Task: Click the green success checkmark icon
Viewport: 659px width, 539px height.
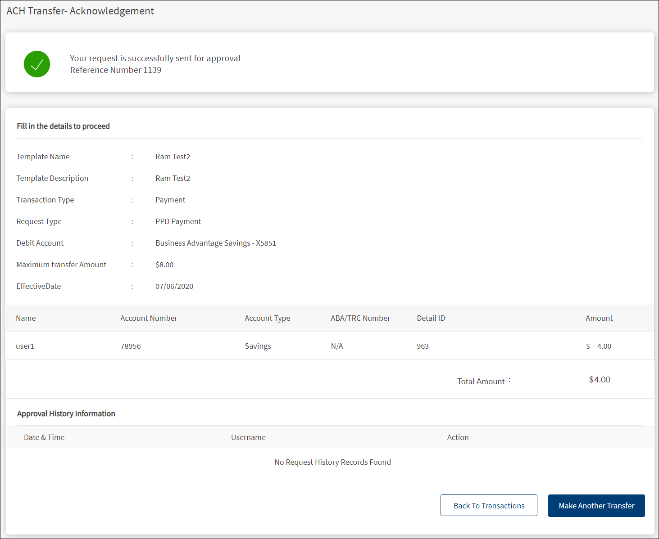Action: click(37, 64)
